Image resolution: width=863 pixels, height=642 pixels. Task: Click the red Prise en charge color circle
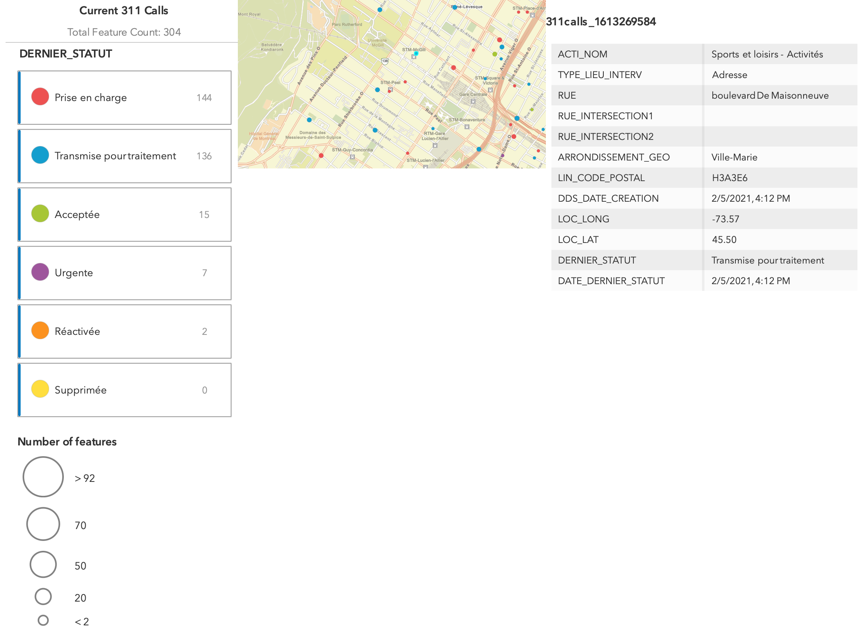pos(40,97)
